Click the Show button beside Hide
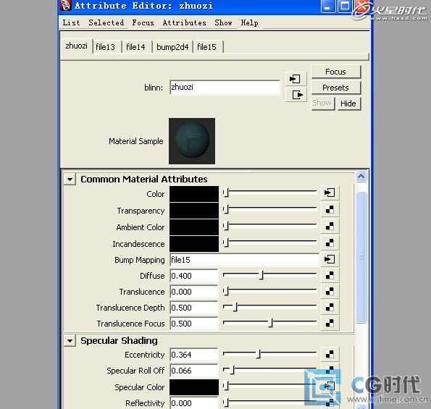Image resolution: width=431 pixels, height=409 pixels. [x=322, y=104]
